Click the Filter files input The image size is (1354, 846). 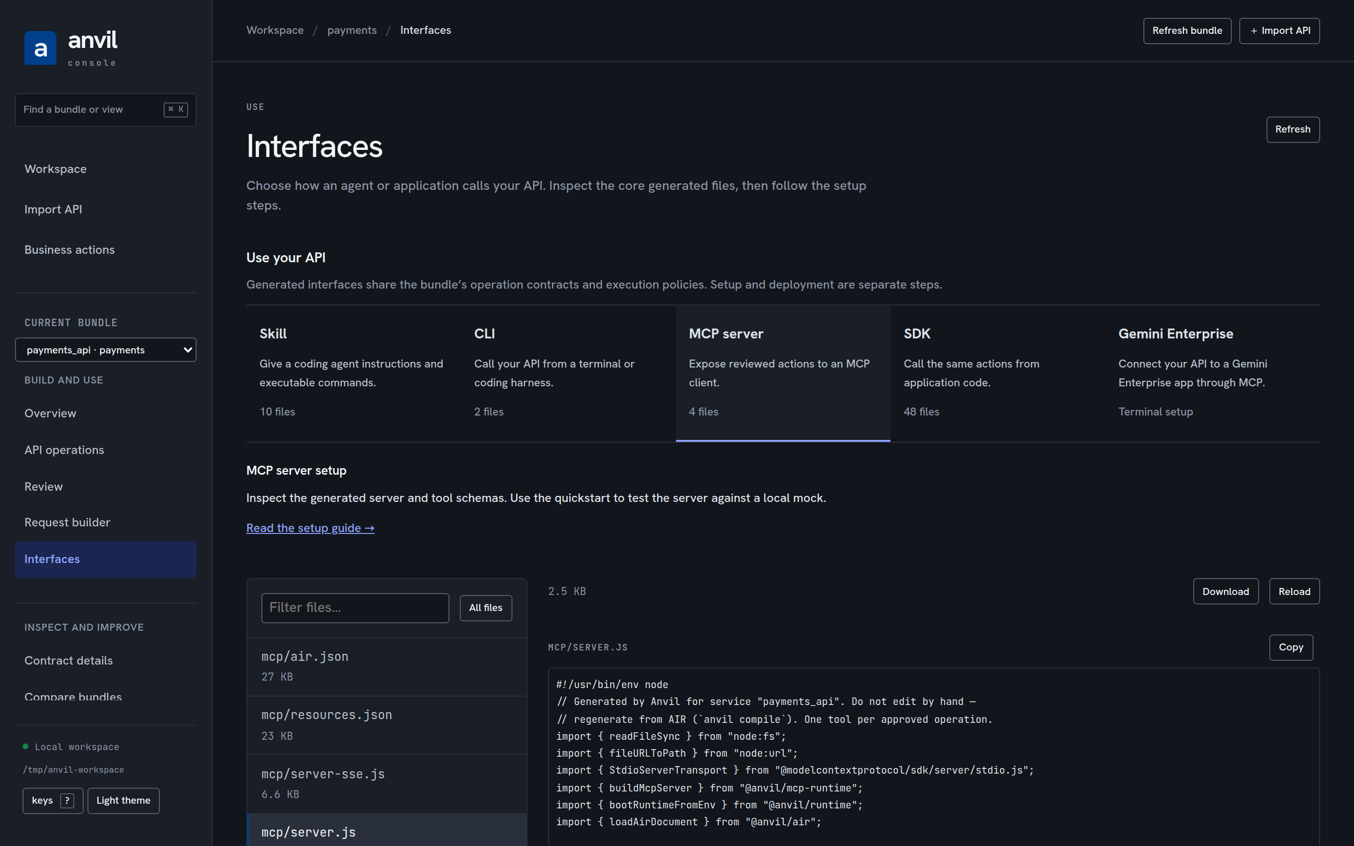(355, 608)
